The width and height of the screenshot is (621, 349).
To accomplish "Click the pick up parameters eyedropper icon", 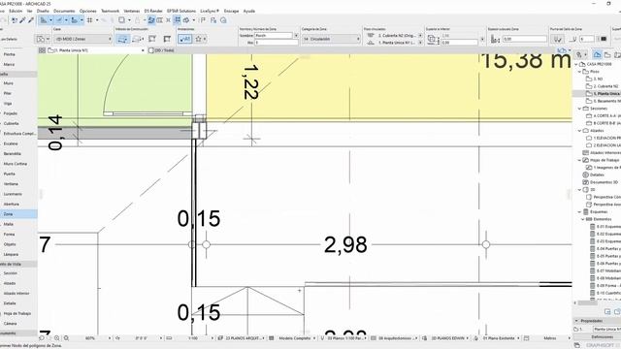I will [22, 20].
